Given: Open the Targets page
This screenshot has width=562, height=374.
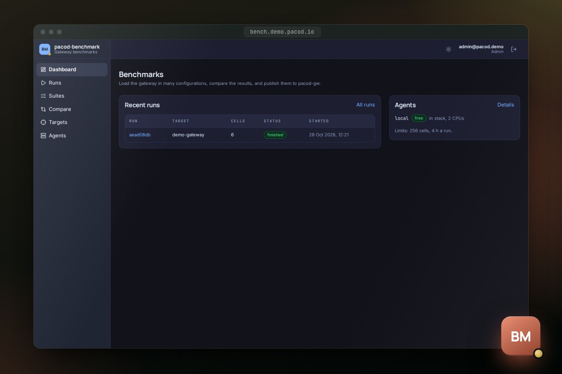Looking at the screenshot, I should 72,122.
